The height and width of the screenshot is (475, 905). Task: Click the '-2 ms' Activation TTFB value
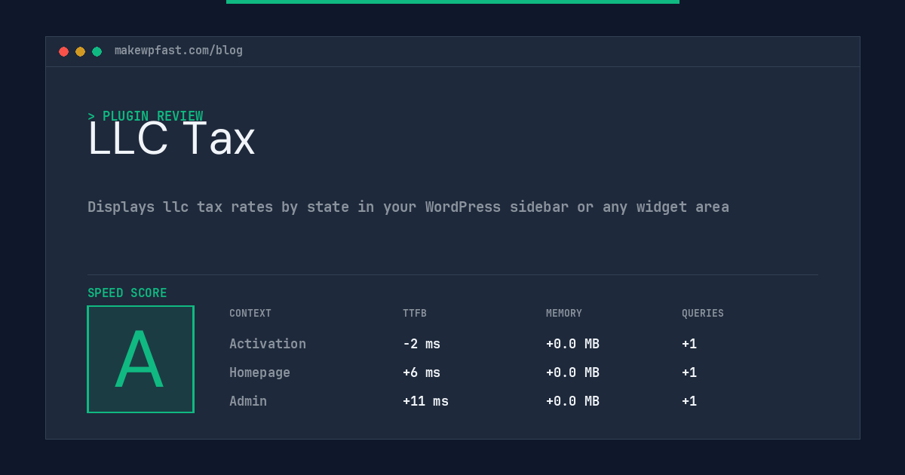pyautogui.click(x=422, y=344)
